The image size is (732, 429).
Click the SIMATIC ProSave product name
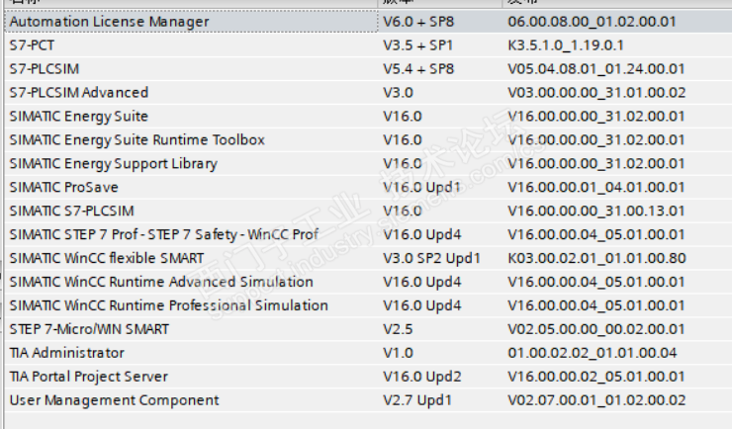tap(63, 187)
